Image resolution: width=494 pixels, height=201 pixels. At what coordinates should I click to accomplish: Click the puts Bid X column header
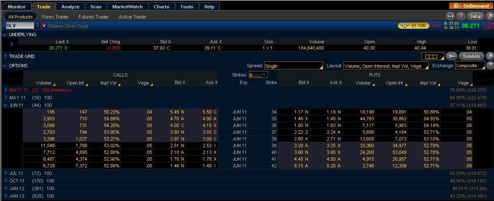(304, 82)
